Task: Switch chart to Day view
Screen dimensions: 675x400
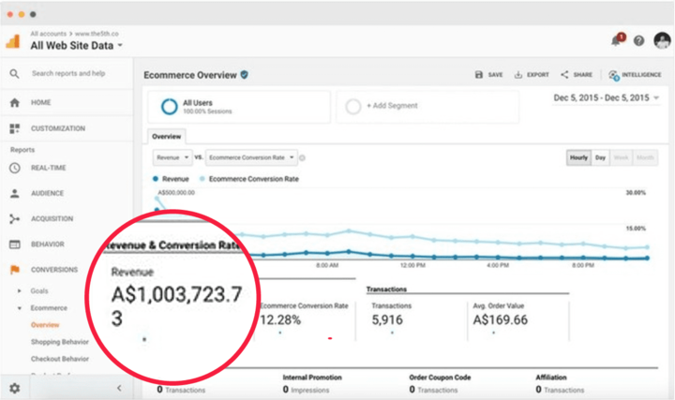Action: (600, 157)
